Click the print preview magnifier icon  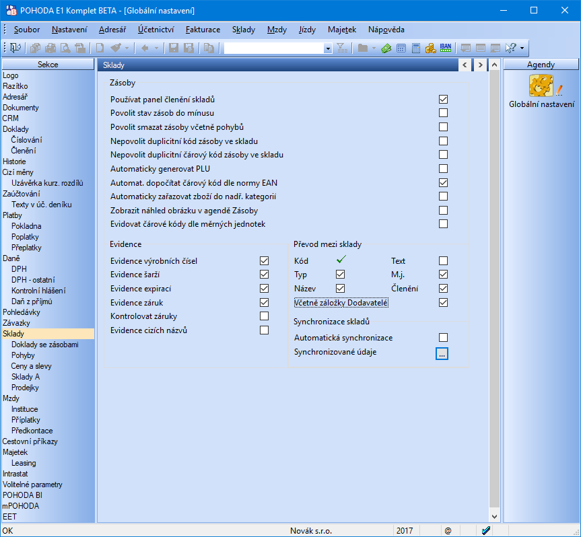[x=65, y=48]
